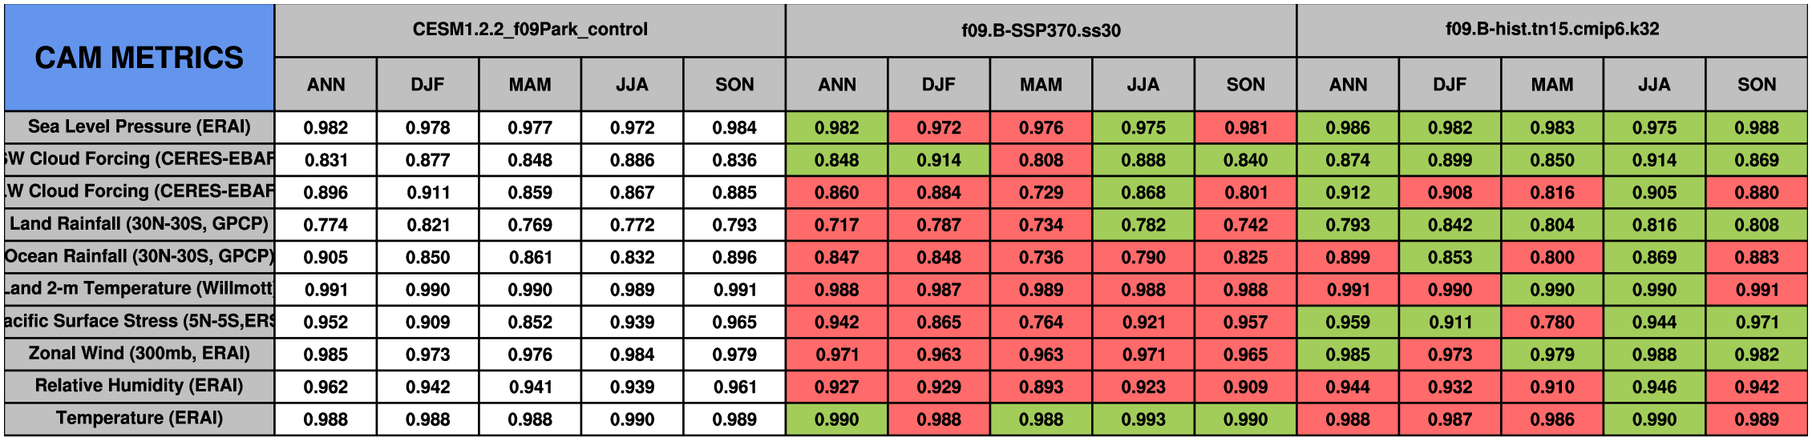Open the Sea Level Pressure (ERAI) row label
The height and width of the screenshot is (441, 1812).
point(139,126)
